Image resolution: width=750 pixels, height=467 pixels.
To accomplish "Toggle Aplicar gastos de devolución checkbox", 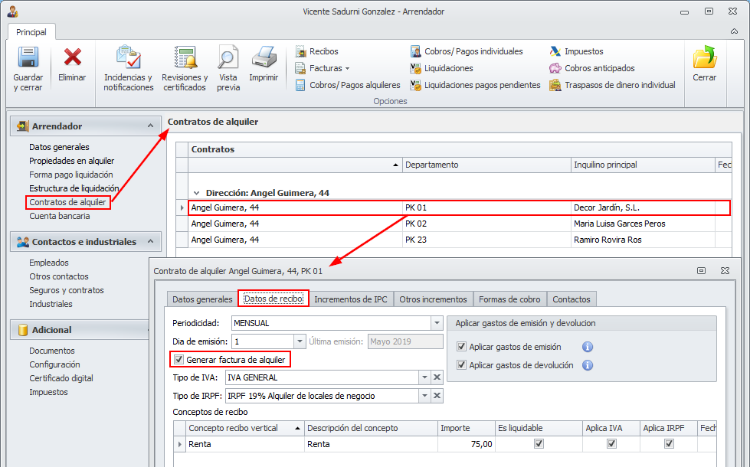I will [x=462, y=364].
